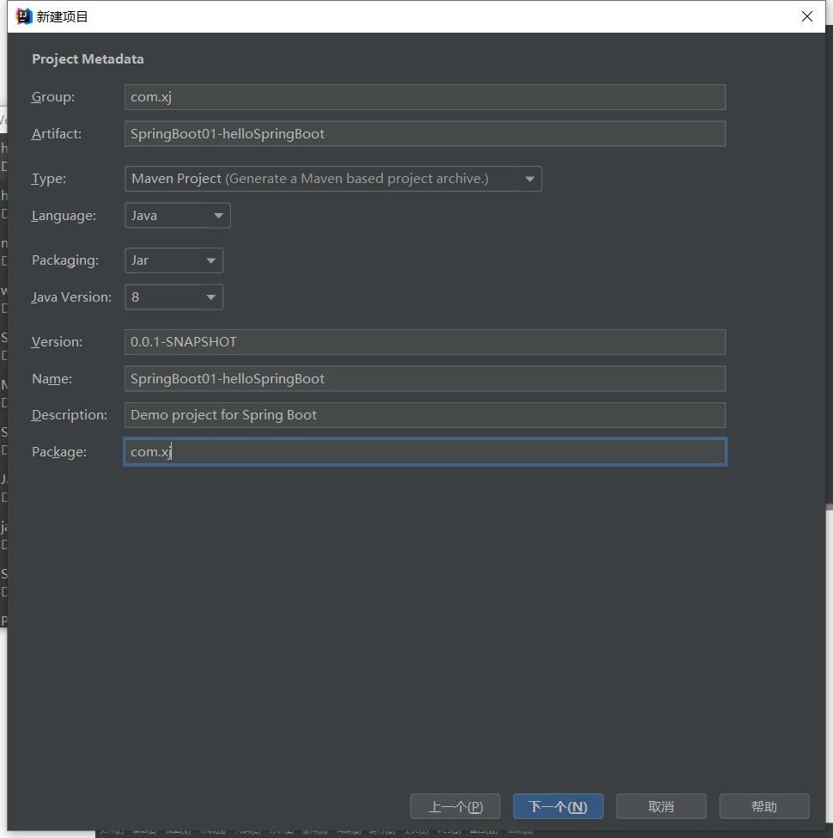833x838 pixels.
Task: Close the 新建项目 dialog window
Action: coord(806,16)
